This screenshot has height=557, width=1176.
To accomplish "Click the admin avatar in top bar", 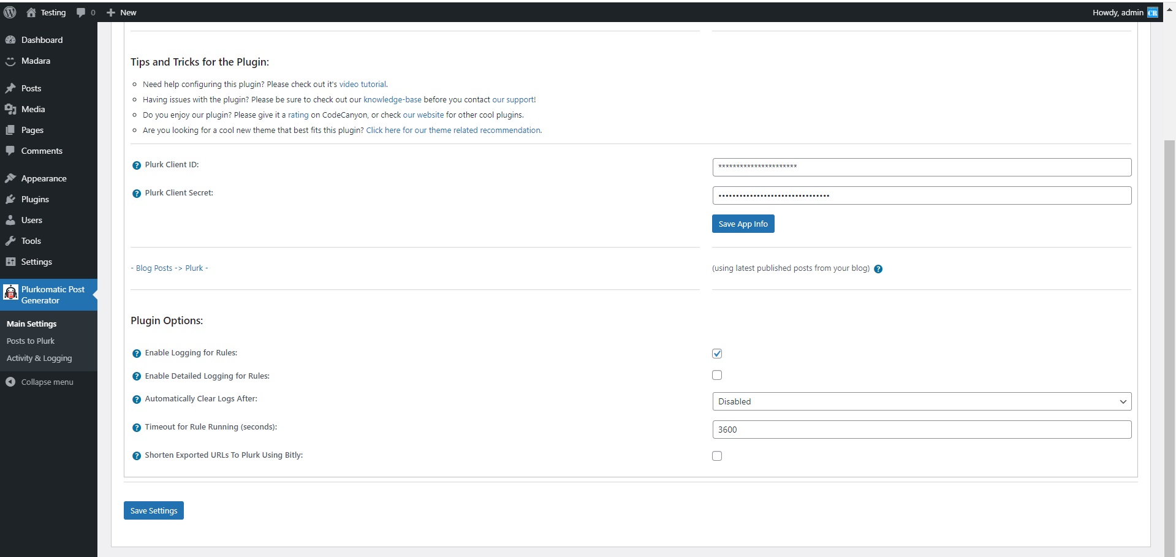I will pos(1153,12).
